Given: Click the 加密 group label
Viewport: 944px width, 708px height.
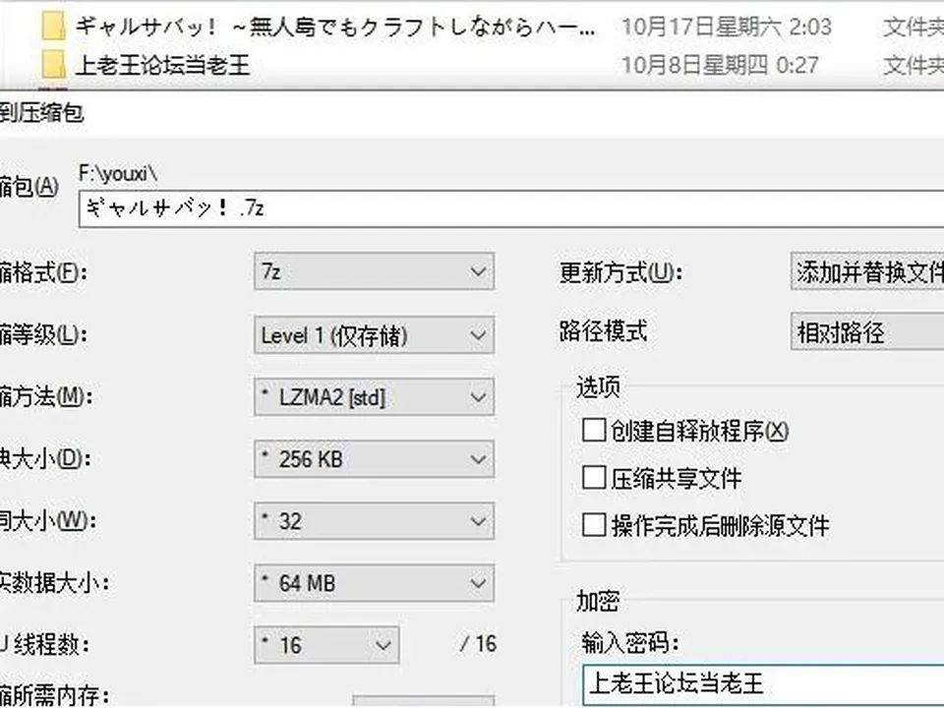Looking at the screenshot, I should coord(598,601).
